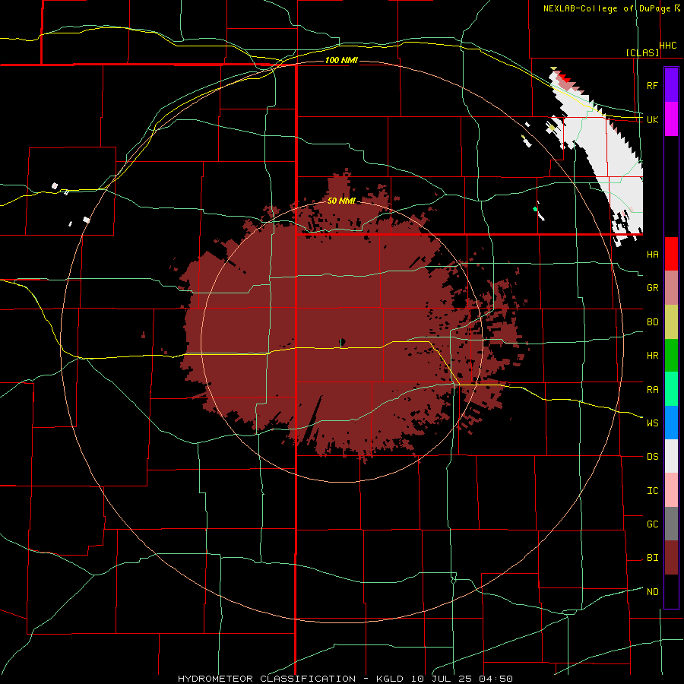
Task: Click the "DS" legend label
Action: pos(652,456)
